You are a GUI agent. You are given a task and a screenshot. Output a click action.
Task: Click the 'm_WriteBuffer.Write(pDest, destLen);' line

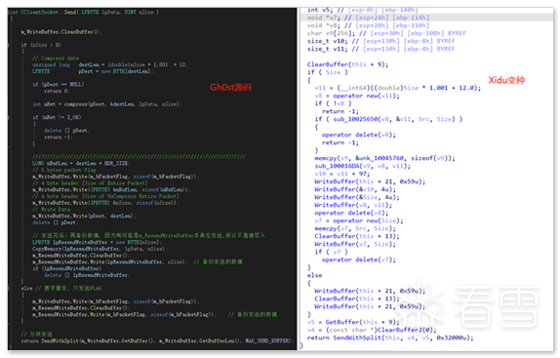click(x=84, y=216)
